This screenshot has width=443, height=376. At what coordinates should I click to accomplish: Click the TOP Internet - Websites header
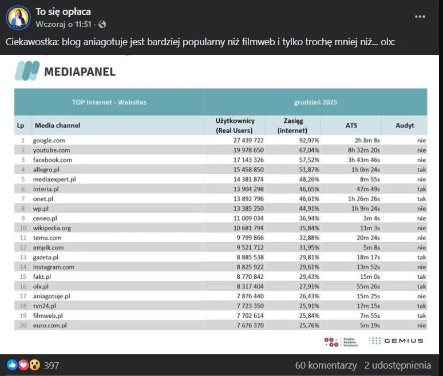[109, 102]
